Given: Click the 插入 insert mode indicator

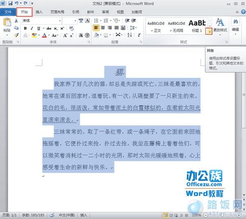Looking at the screenshot, I should pyautogui.click(x=84, y=215).
